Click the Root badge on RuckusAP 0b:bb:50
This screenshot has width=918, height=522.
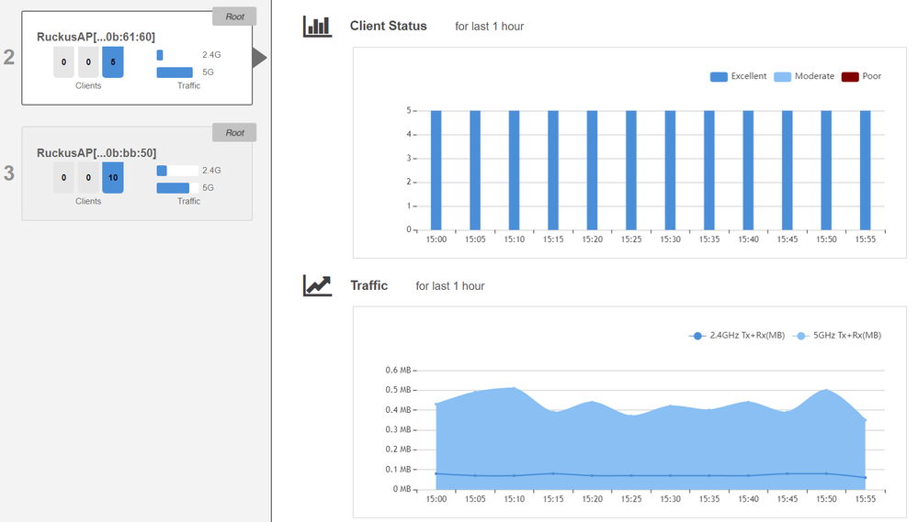pos(234,133)
